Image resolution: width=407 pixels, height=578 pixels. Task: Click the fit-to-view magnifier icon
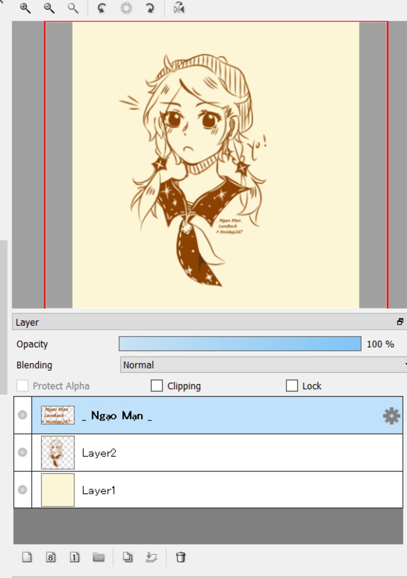(73, 8)
